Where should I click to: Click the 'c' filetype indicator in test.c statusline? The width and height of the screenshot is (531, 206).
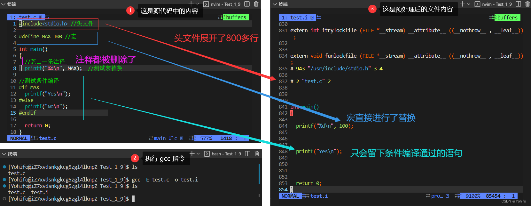pyautogui.click(x=176, y=138)
